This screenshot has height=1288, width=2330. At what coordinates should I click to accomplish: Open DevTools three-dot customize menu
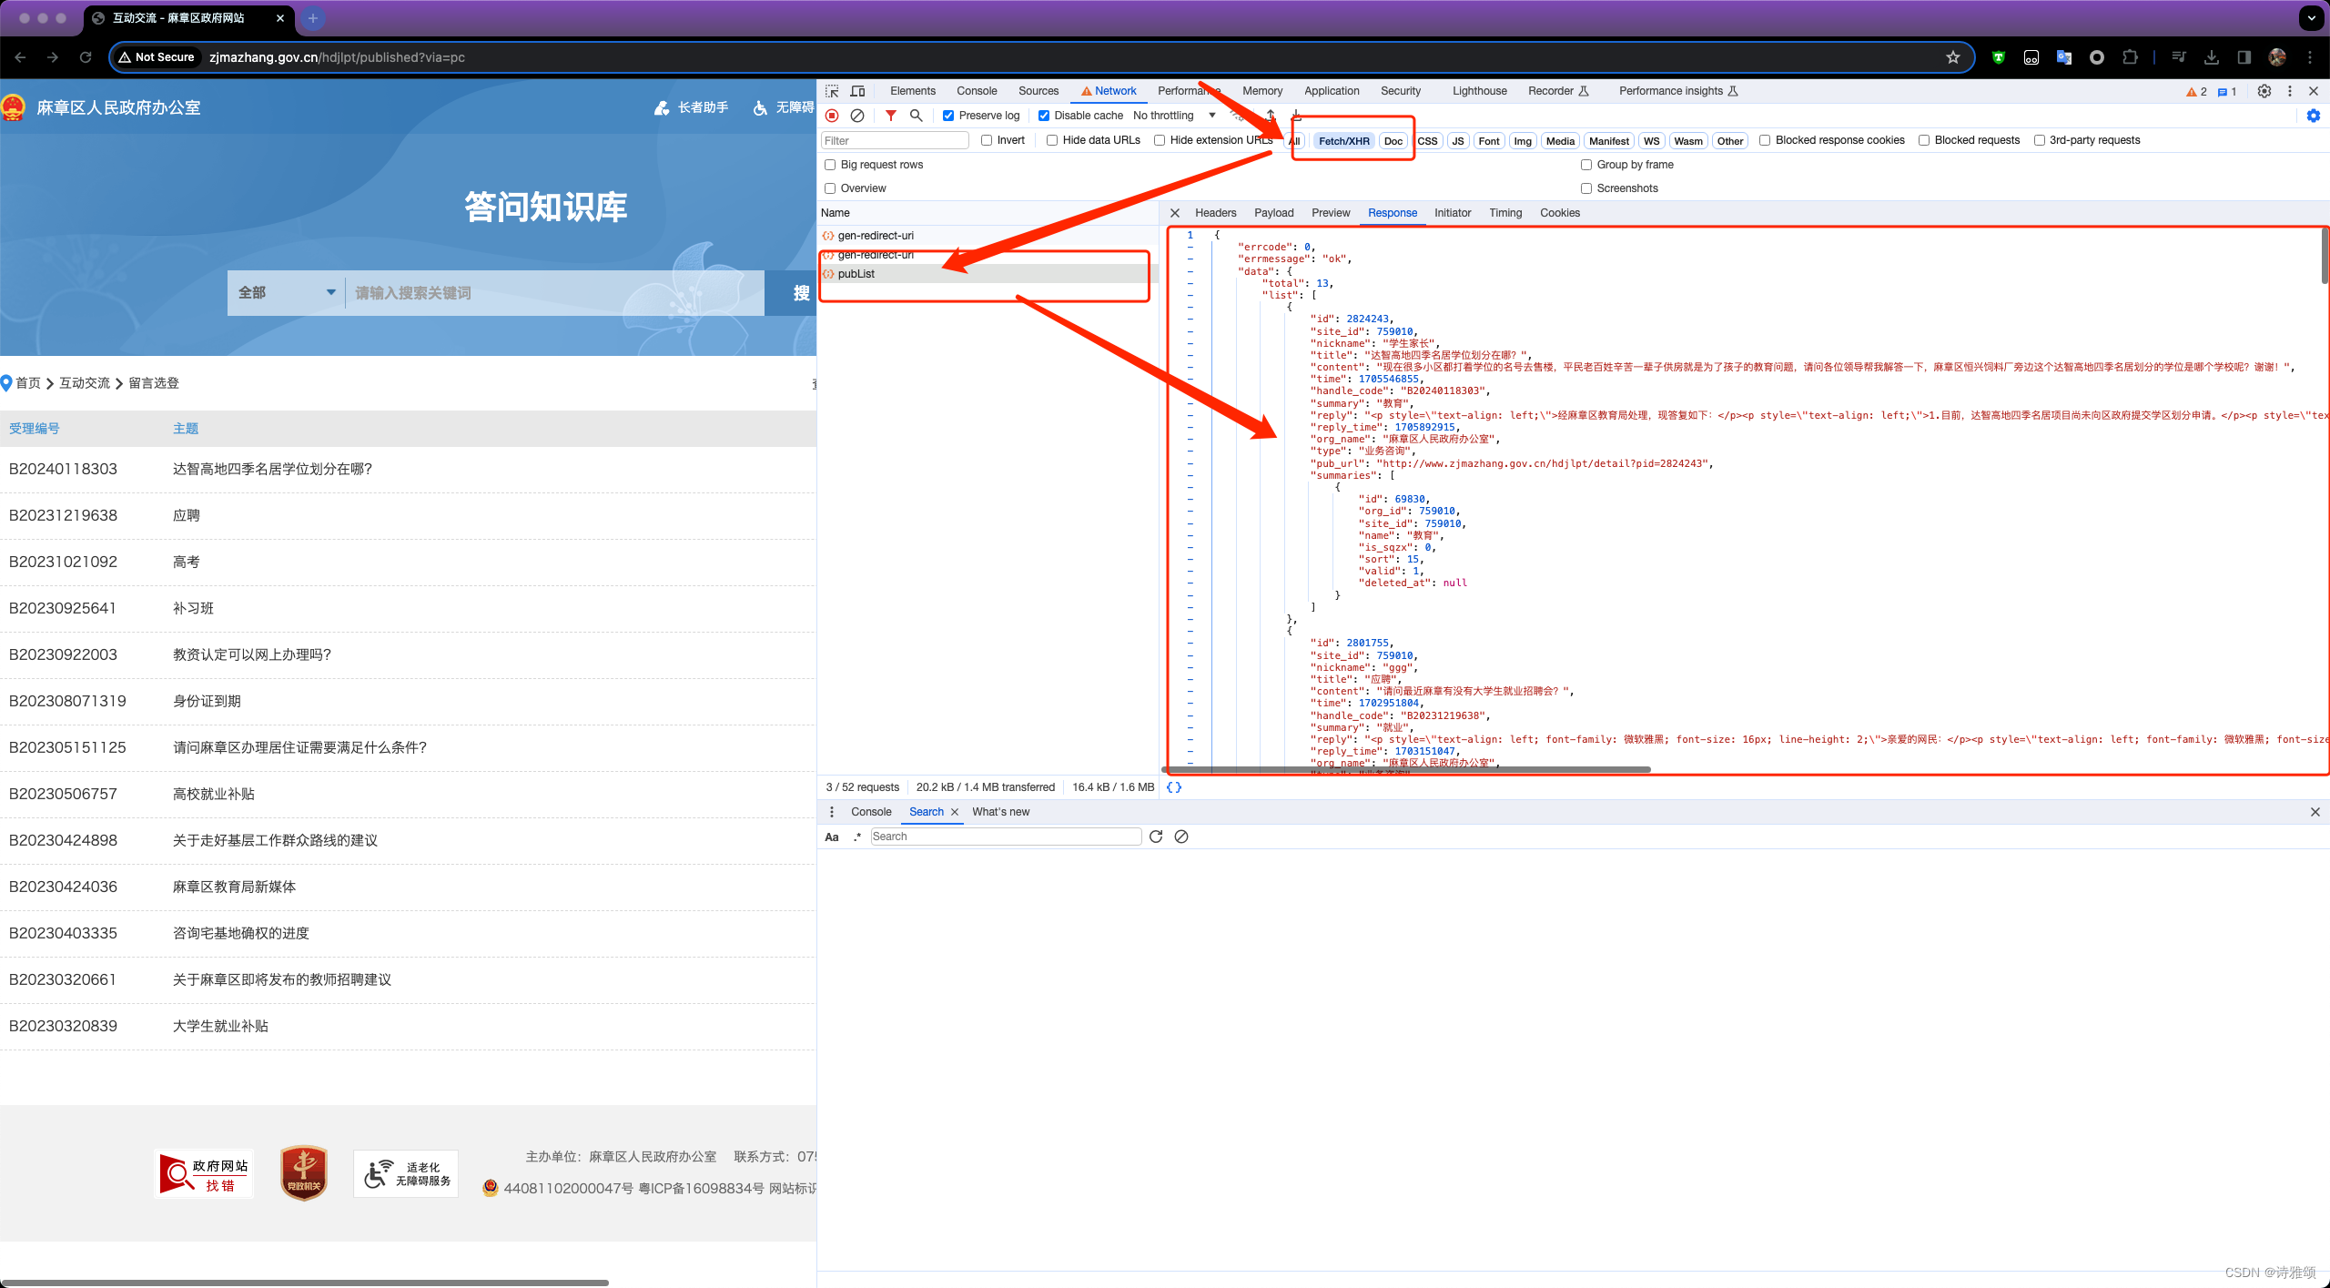coord(2290,91)
